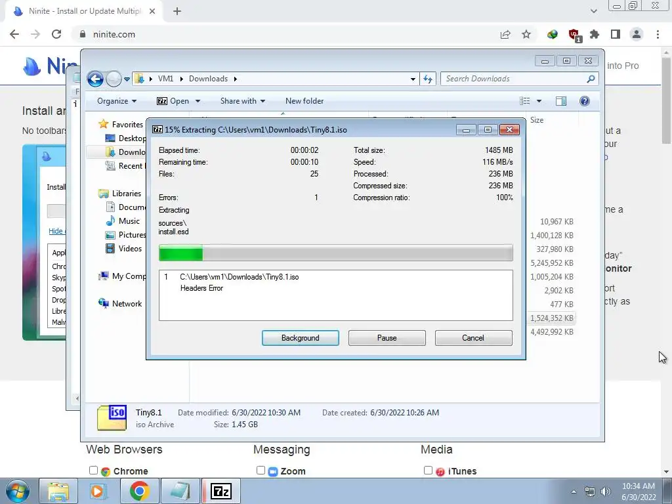Expand the arrow next to Open button
The width and height of the screenshot is (672, 504).
[198, 101]
